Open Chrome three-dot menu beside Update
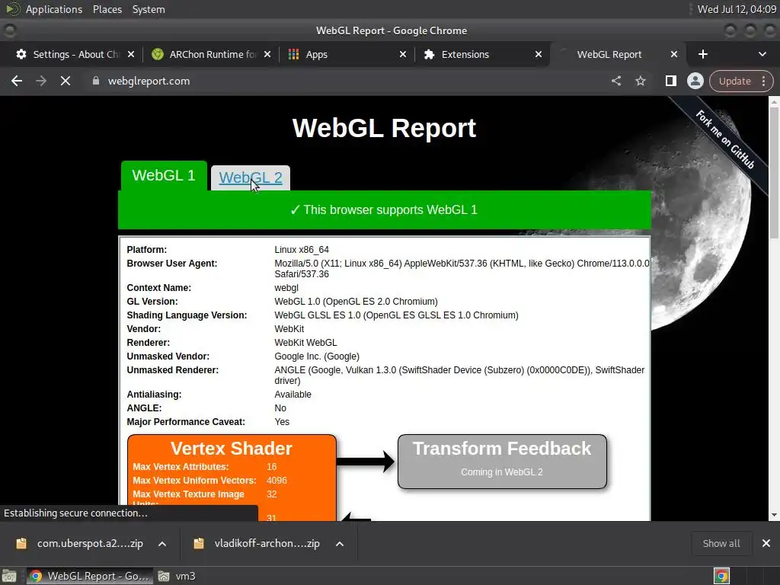This screenshot has width=780, height=585. pos(763,81)
